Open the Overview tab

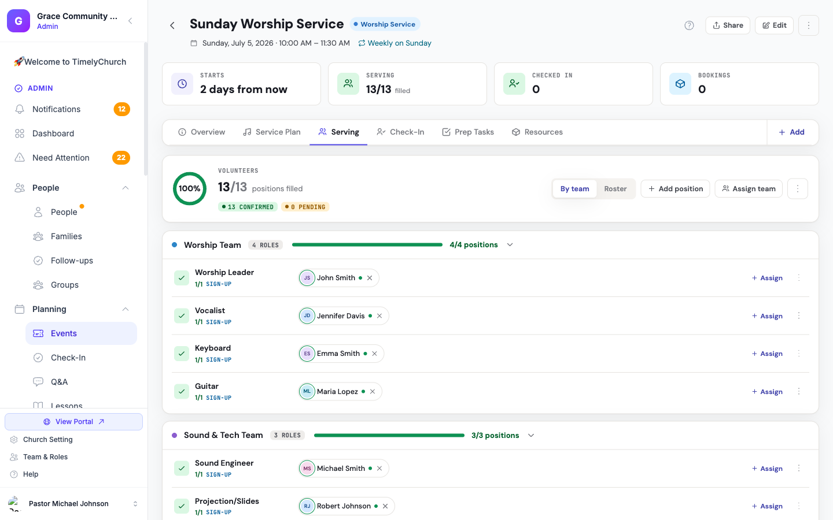coord(202,132)
